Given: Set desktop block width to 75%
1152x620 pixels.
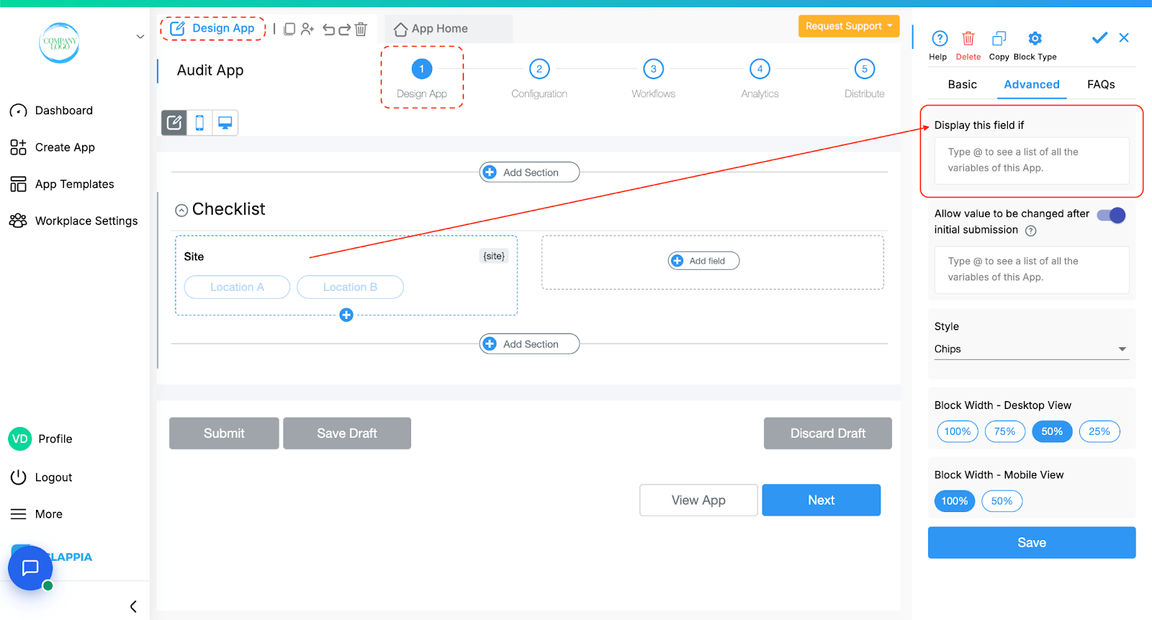Looking at the screenshot, I should [1004, 431].
